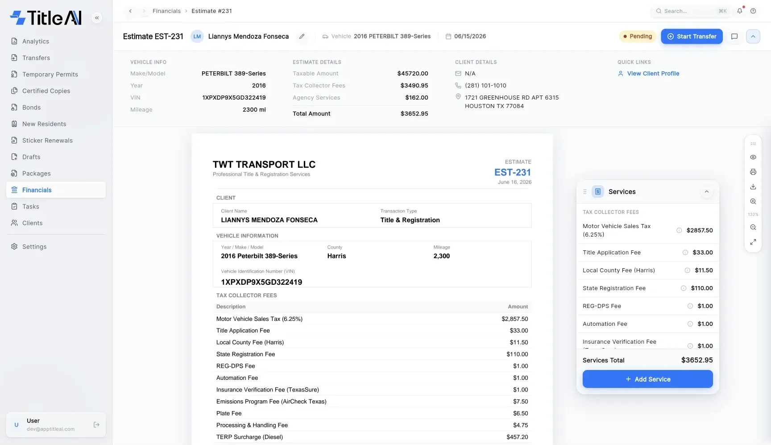The height and width of the screenshot is (445, 771).
Task: Toggle document preview eye icon
Action: coord(753,157)
